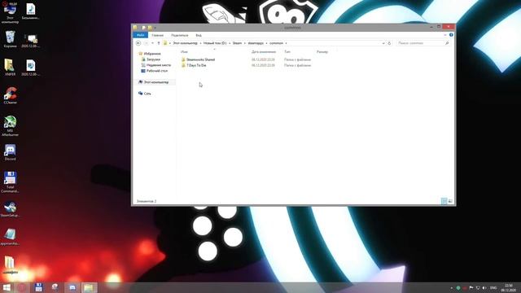Select the SteamSetup desktop icon
Viewport: 521px width, 293px height.
[10, 209]
